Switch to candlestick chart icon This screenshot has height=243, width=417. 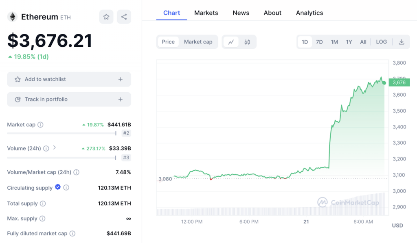click(x=247, y=42)
